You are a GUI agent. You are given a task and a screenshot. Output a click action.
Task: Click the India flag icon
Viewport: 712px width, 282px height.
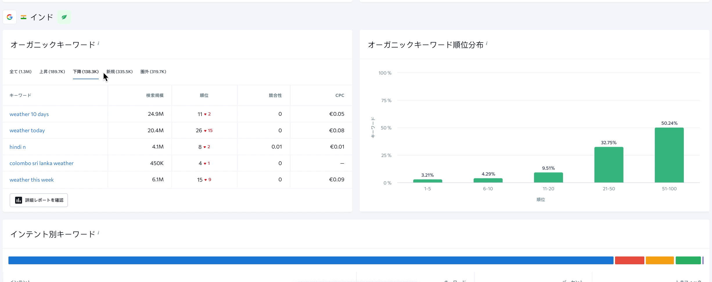click(24, 17)
